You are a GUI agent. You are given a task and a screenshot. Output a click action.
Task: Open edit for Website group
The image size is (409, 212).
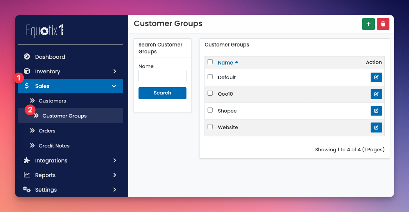point(376,128)
